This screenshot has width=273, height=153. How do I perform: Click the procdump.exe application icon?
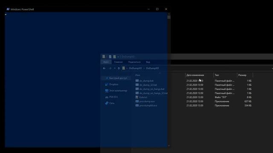(x=137, y=101)
